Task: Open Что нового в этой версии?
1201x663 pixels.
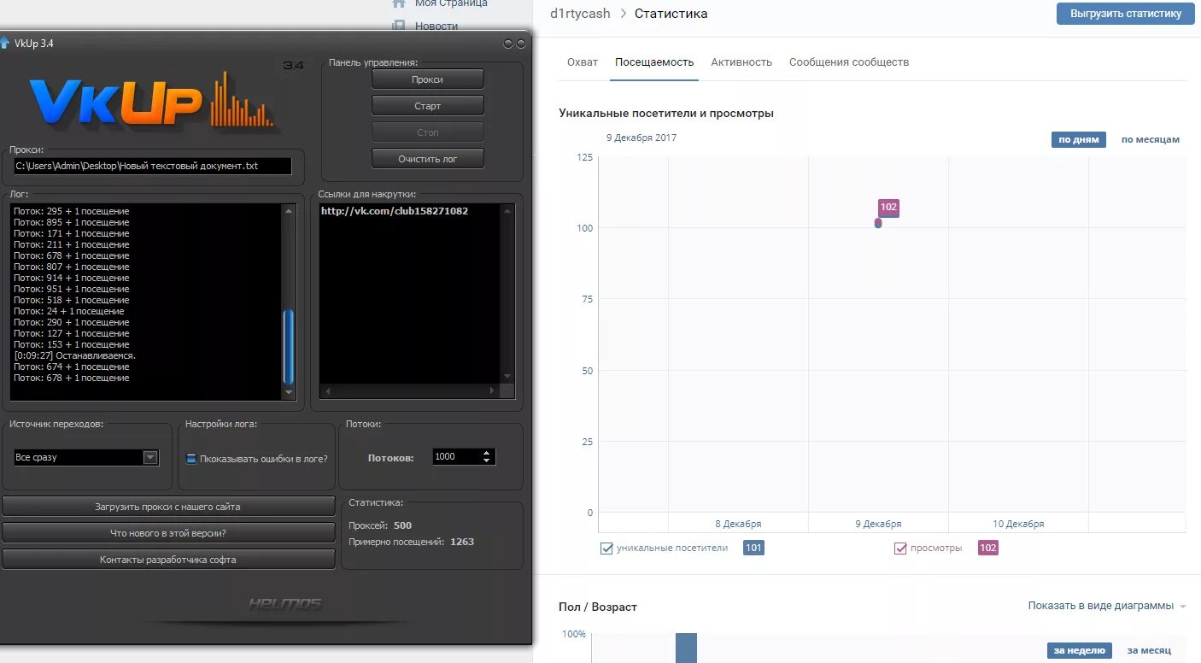Action: (x=168, y=533)
